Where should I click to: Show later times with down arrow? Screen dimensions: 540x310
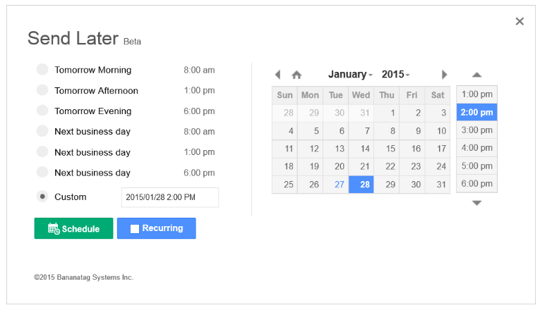click(x=476, y=203)
